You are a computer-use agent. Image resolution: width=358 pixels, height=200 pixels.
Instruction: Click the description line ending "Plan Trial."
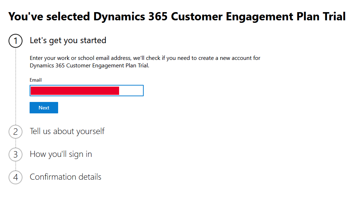(89, 66)
